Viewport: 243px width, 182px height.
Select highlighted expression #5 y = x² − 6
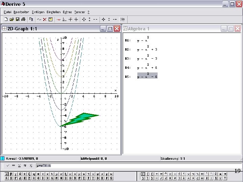147,75
